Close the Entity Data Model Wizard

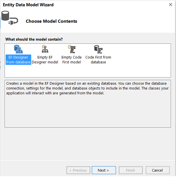tap(170, 5)
